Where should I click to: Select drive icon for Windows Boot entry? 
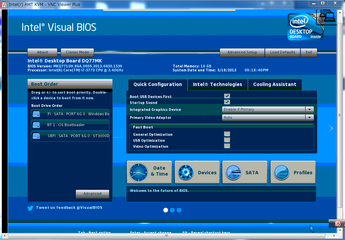click(x=36, y=114)
